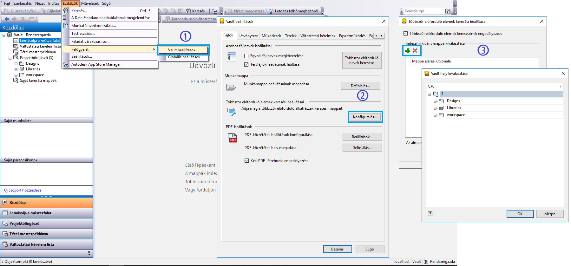Switch to the Működések tab
This screenshot has width=571, height=266.
(271, 36)
